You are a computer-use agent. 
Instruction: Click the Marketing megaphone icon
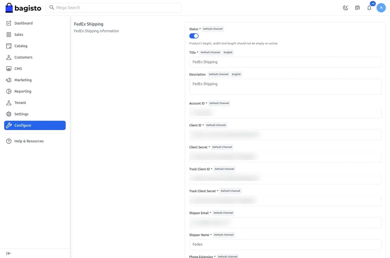pos(9,80)
